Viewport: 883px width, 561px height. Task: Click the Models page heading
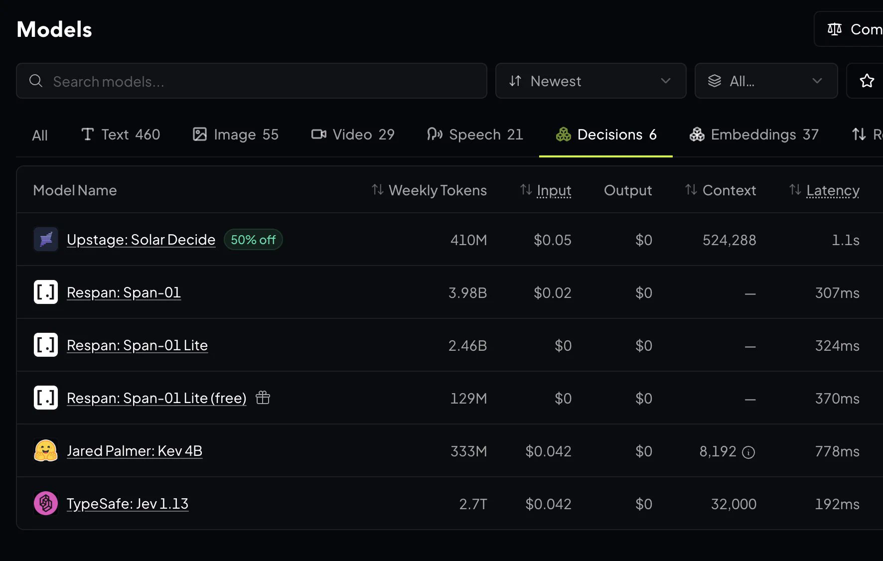[54, 29]
